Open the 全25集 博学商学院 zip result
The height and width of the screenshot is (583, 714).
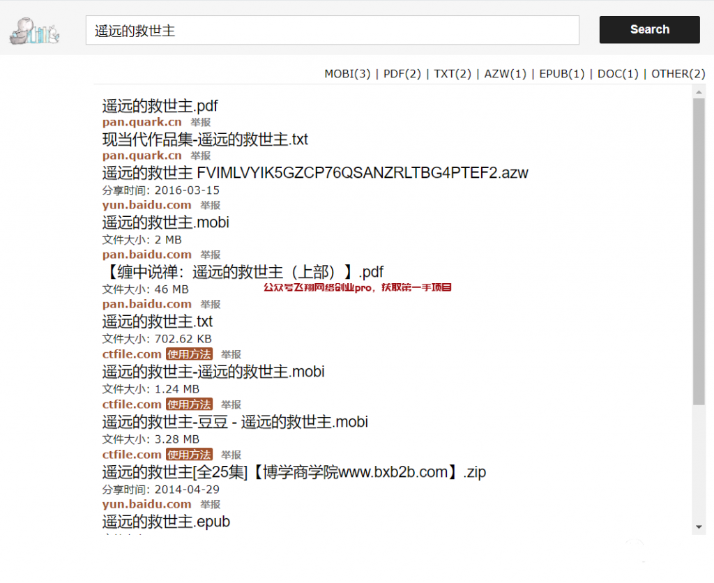pyautogui.click(x=294, y=472)
